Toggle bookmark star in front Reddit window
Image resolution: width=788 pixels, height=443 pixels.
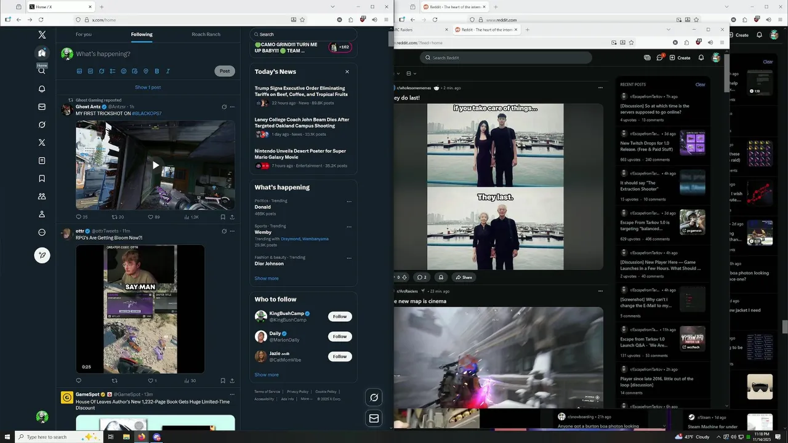click(x=631, y=42)
